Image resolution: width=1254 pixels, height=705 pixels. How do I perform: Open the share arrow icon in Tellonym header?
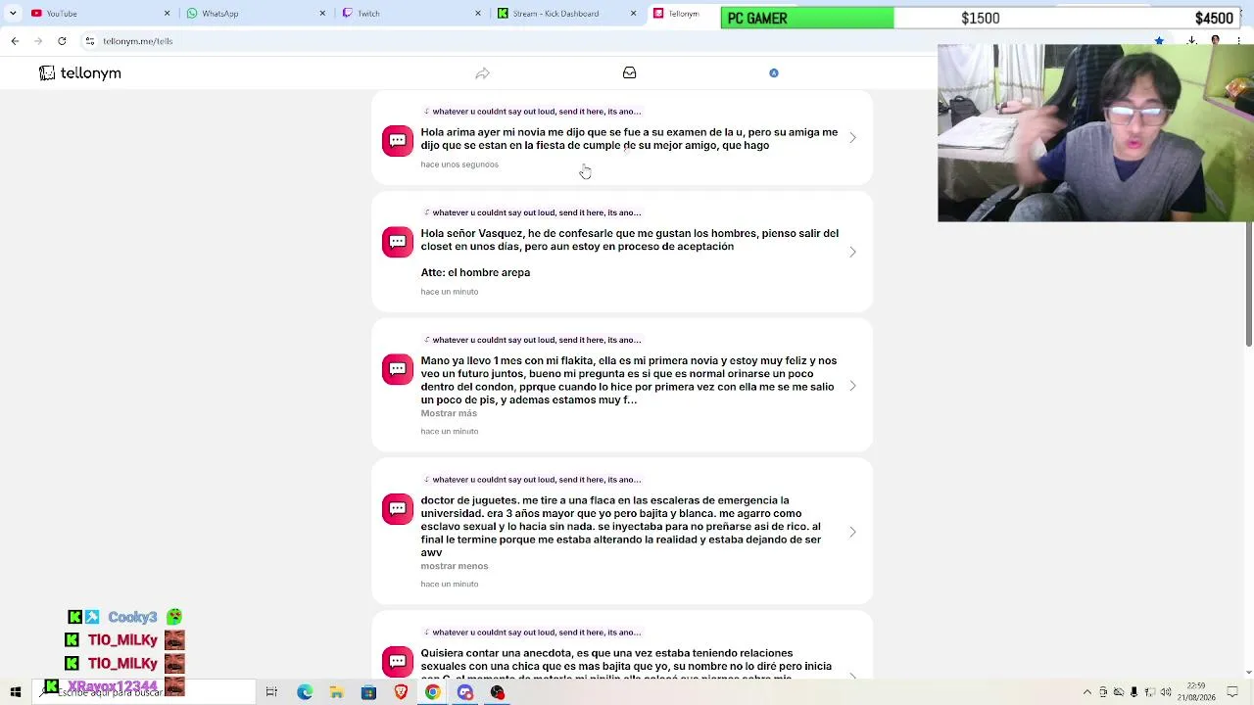click(482, 73)
